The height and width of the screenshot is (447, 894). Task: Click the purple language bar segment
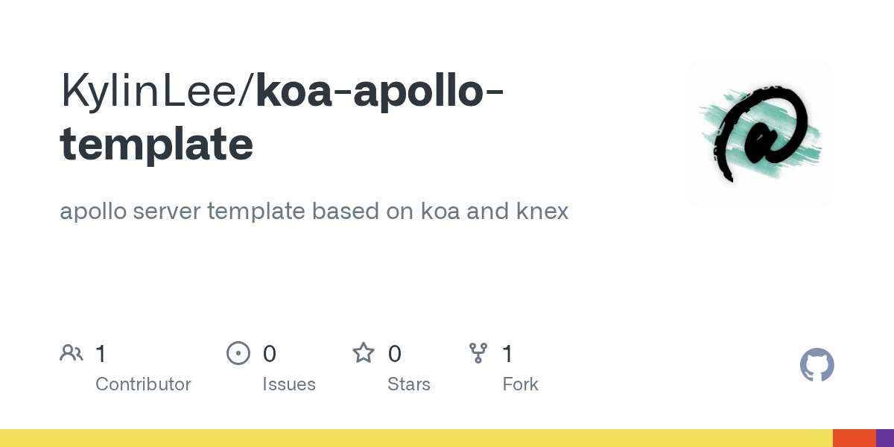[x=885, y=438]
